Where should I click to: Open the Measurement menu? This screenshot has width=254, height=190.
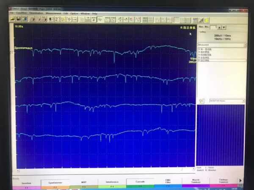[53, 14]
